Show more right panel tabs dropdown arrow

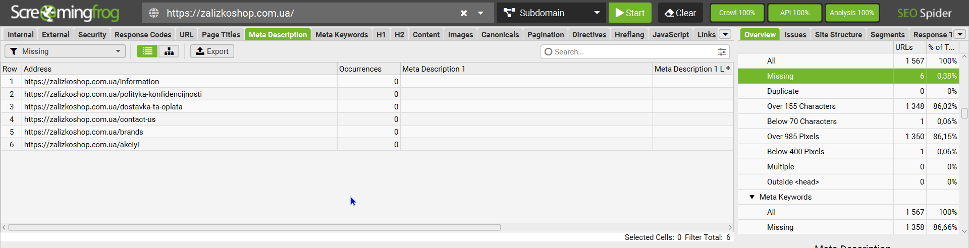(x=960, y=34)
